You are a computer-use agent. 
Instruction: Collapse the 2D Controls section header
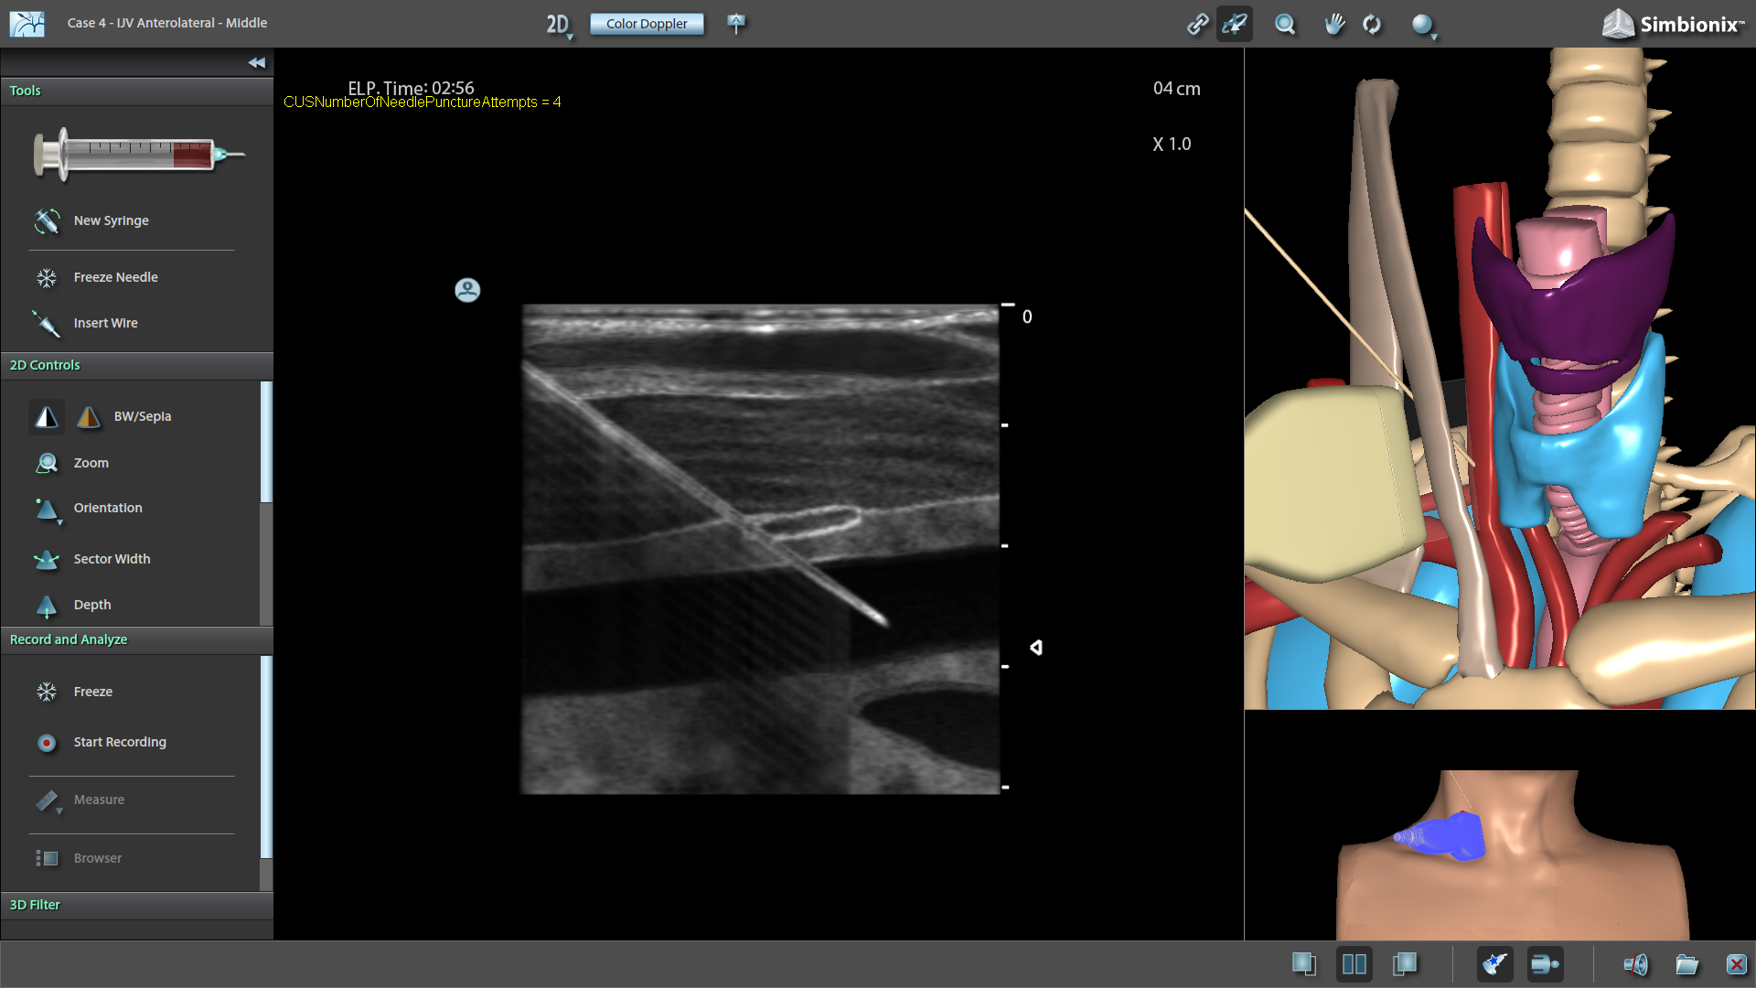tap(137, 365)
